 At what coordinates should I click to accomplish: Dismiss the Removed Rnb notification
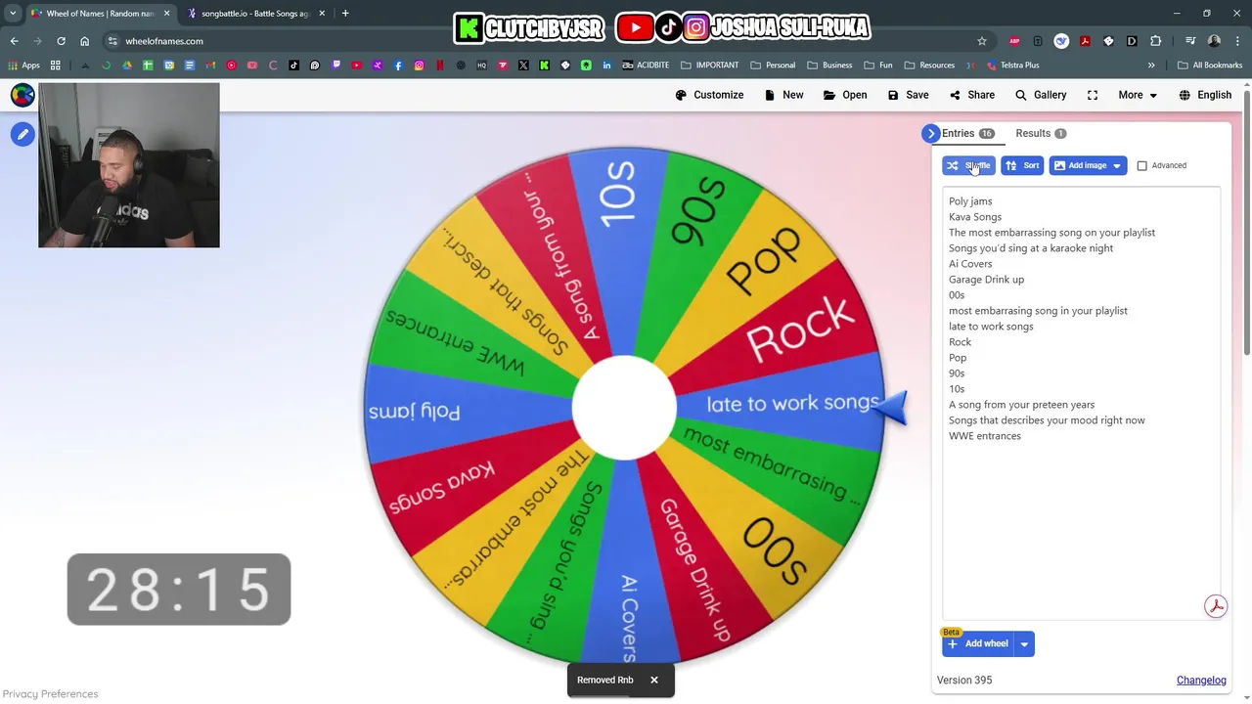click(654, 680)
